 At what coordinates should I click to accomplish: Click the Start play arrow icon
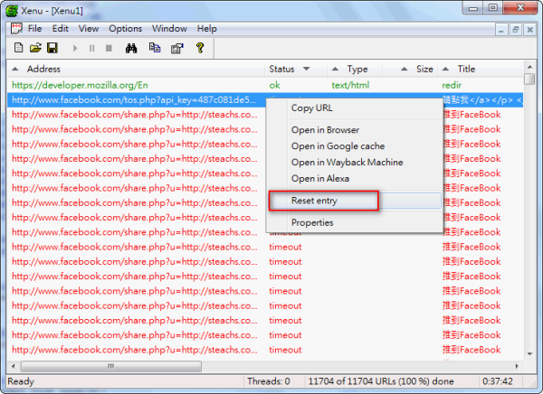click(x=75, y=48)
